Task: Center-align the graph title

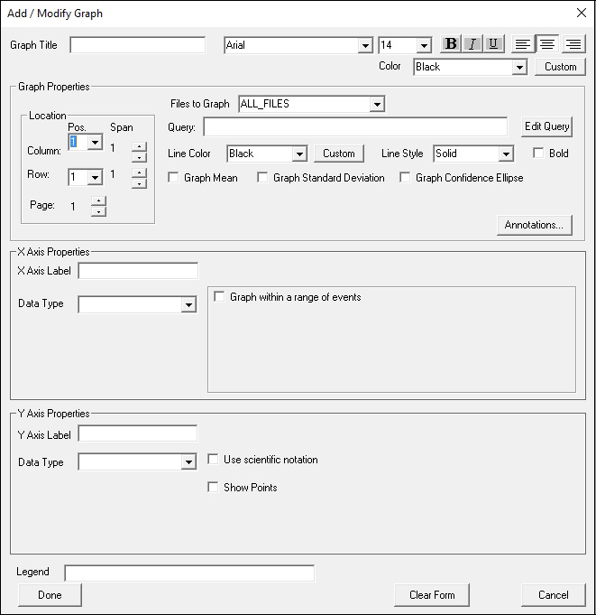Action: pos(547,44)
